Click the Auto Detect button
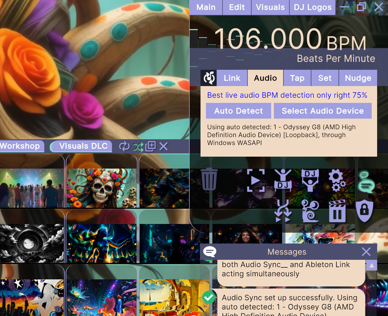This screenshot has height=316, width=388. point(238,111)
